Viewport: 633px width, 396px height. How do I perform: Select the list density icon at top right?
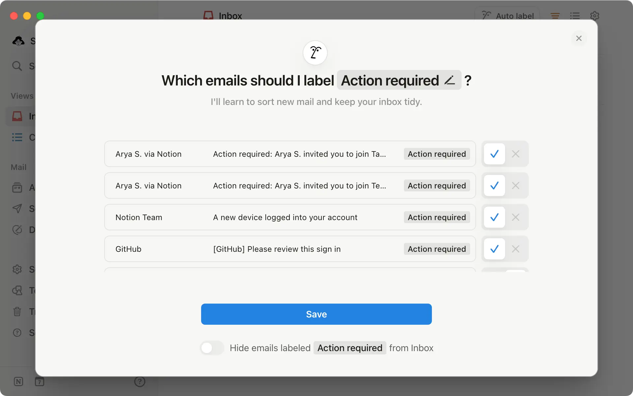click(575, 16)
